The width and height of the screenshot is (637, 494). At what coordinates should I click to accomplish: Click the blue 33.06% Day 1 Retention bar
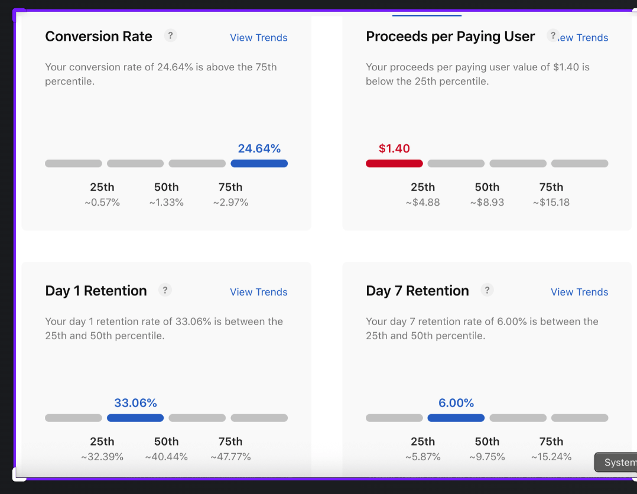pyautogui.click(x=135, y=418)
